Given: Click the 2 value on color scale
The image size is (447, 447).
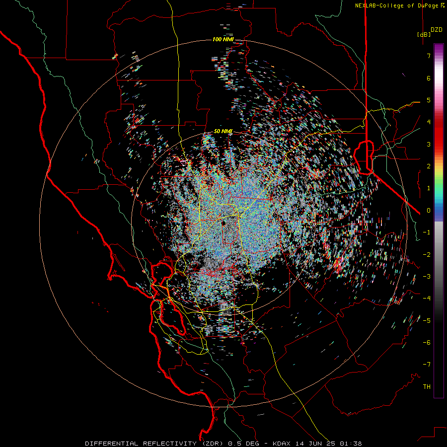Looking at the screenshot, I should point(429,166).
